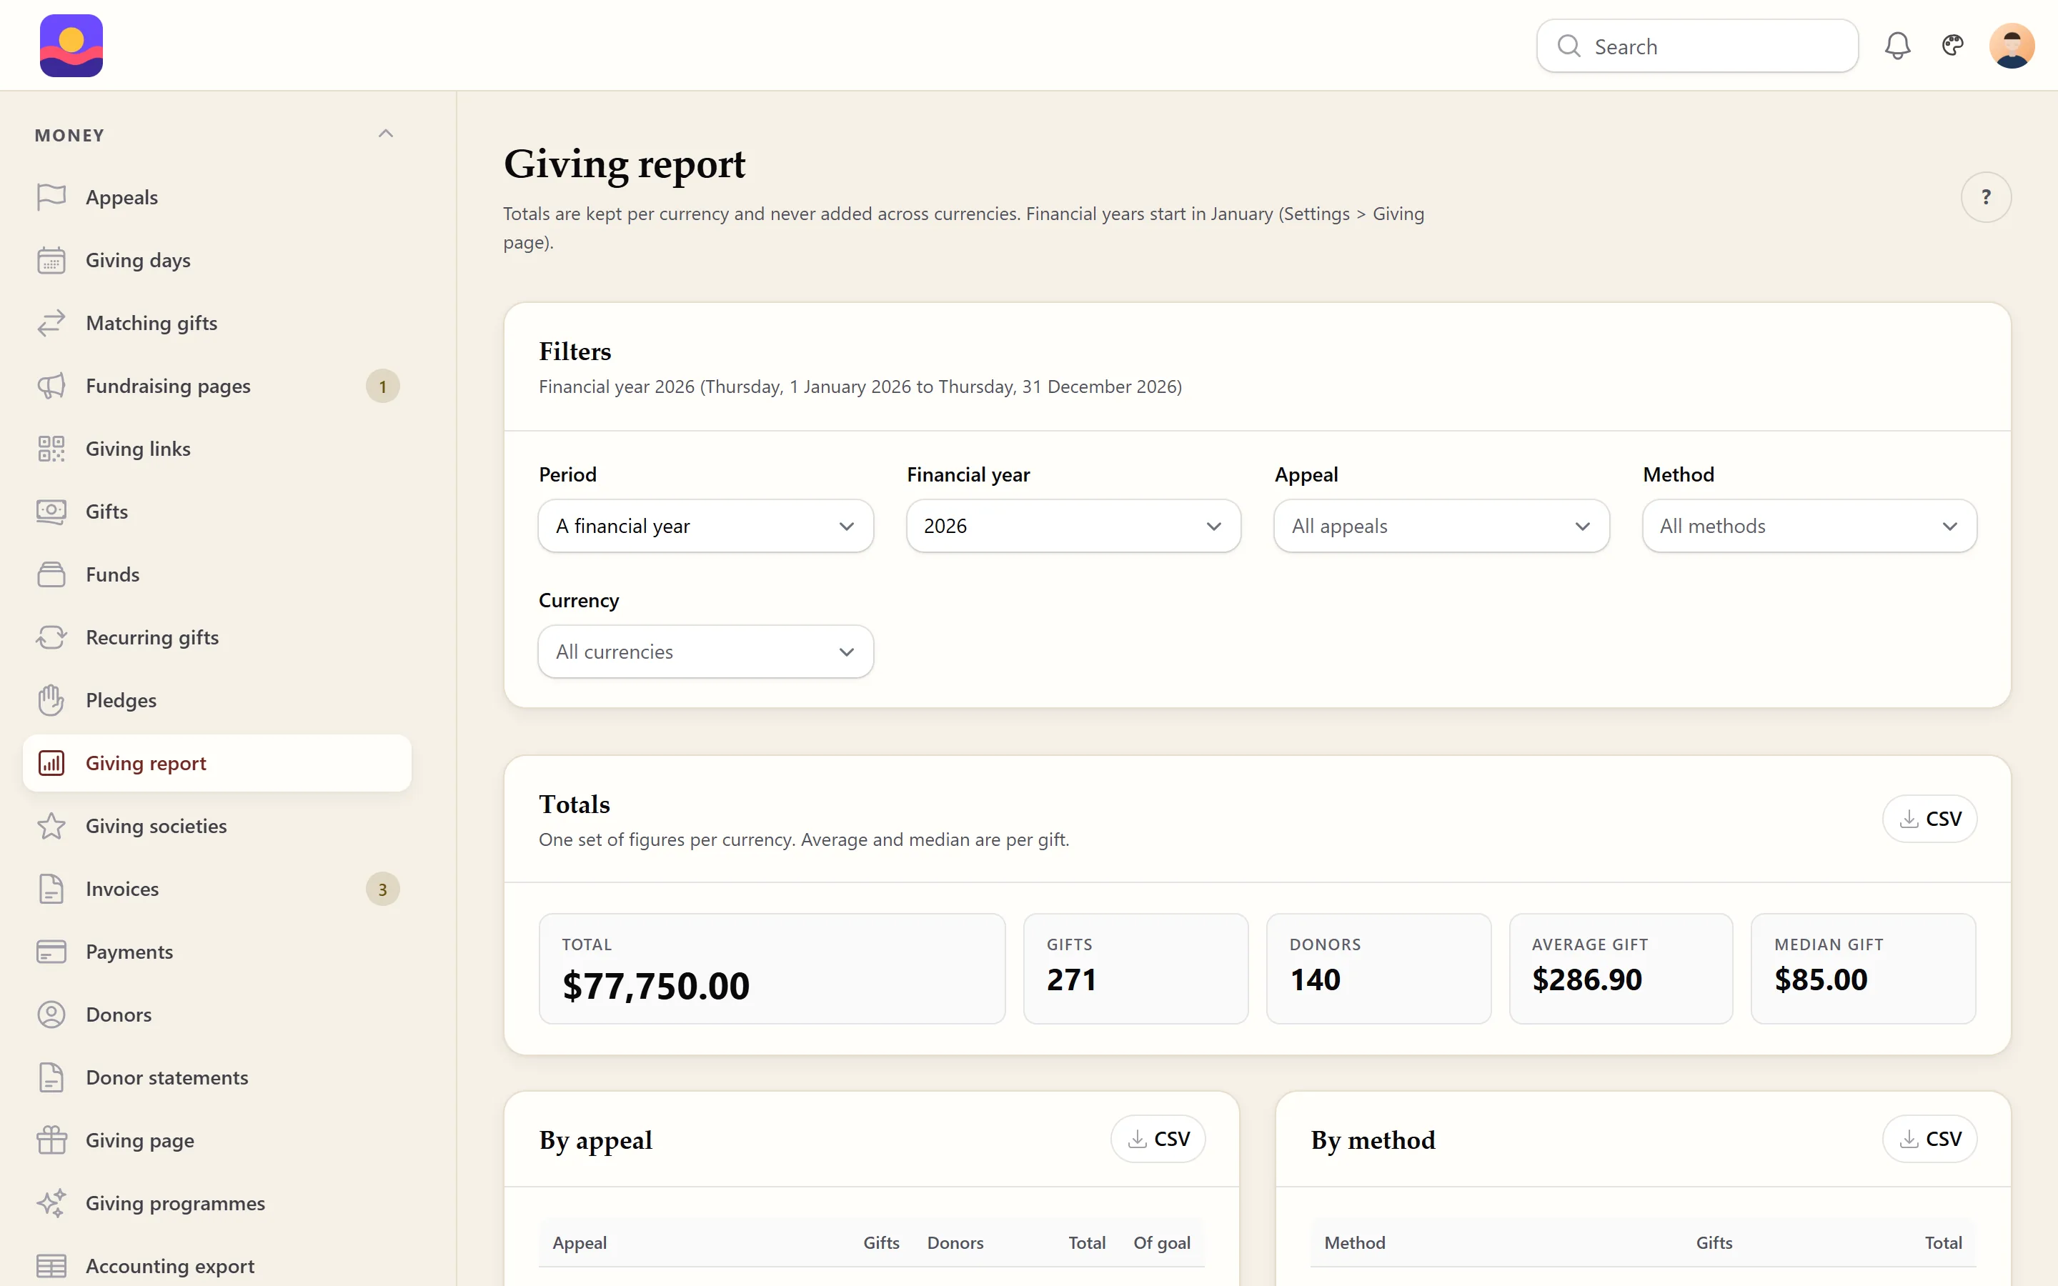
Task: Open the Currency dropdown
Action: point(706,652)
